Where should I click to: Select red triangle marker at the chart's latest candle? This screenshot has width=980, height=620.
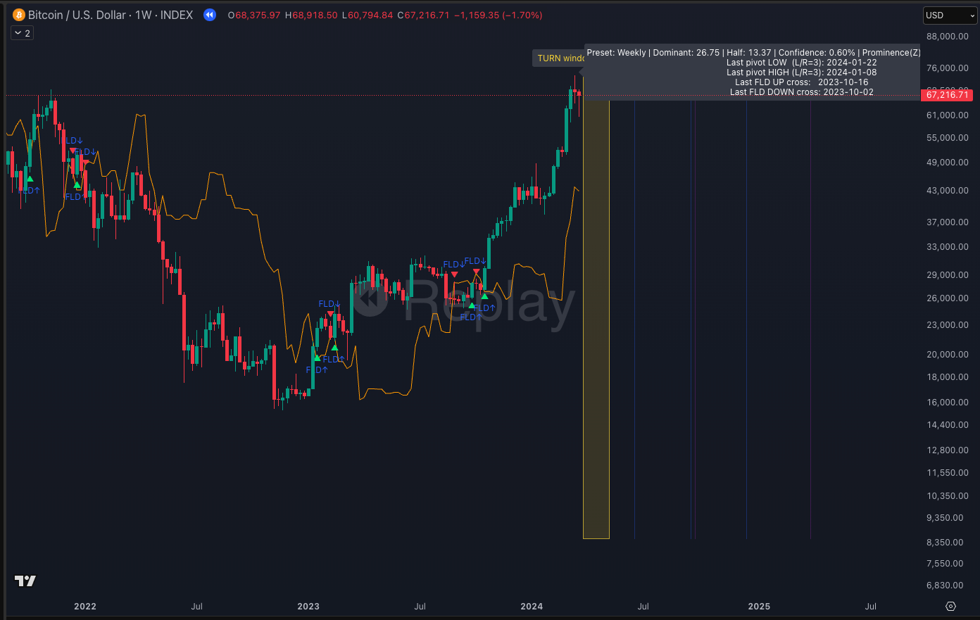coord(578,92)
